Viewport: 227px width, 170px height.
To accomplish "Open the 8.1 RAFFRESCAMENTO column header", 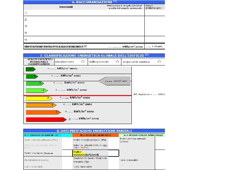I will [48, 135].
